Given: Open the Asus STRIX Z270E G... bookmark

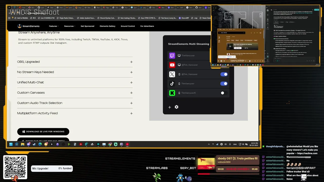Looking at the screenshot, I should coord(147,18).
